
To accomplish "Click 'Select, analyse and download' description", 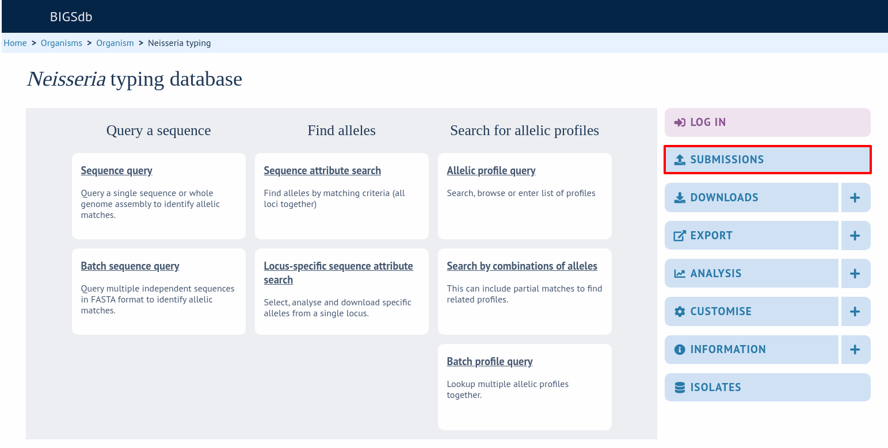I will [x=338, y=308].
